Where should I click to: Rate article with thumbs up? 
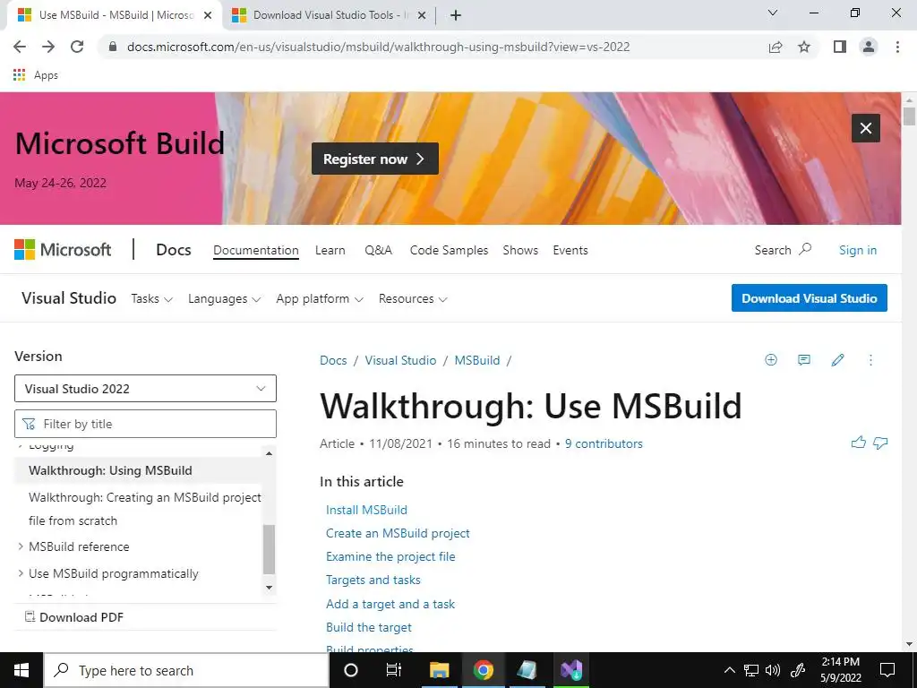[x=859, y=443]
